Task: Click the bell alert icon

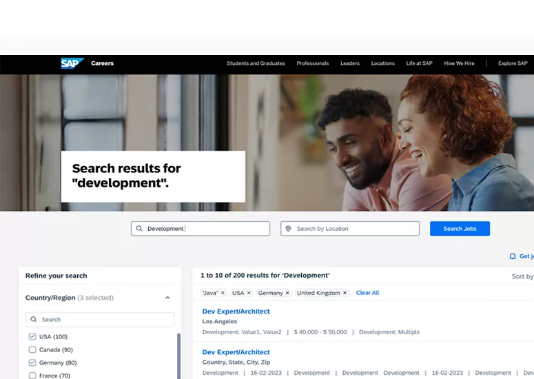Action: (x=512, y=256)
